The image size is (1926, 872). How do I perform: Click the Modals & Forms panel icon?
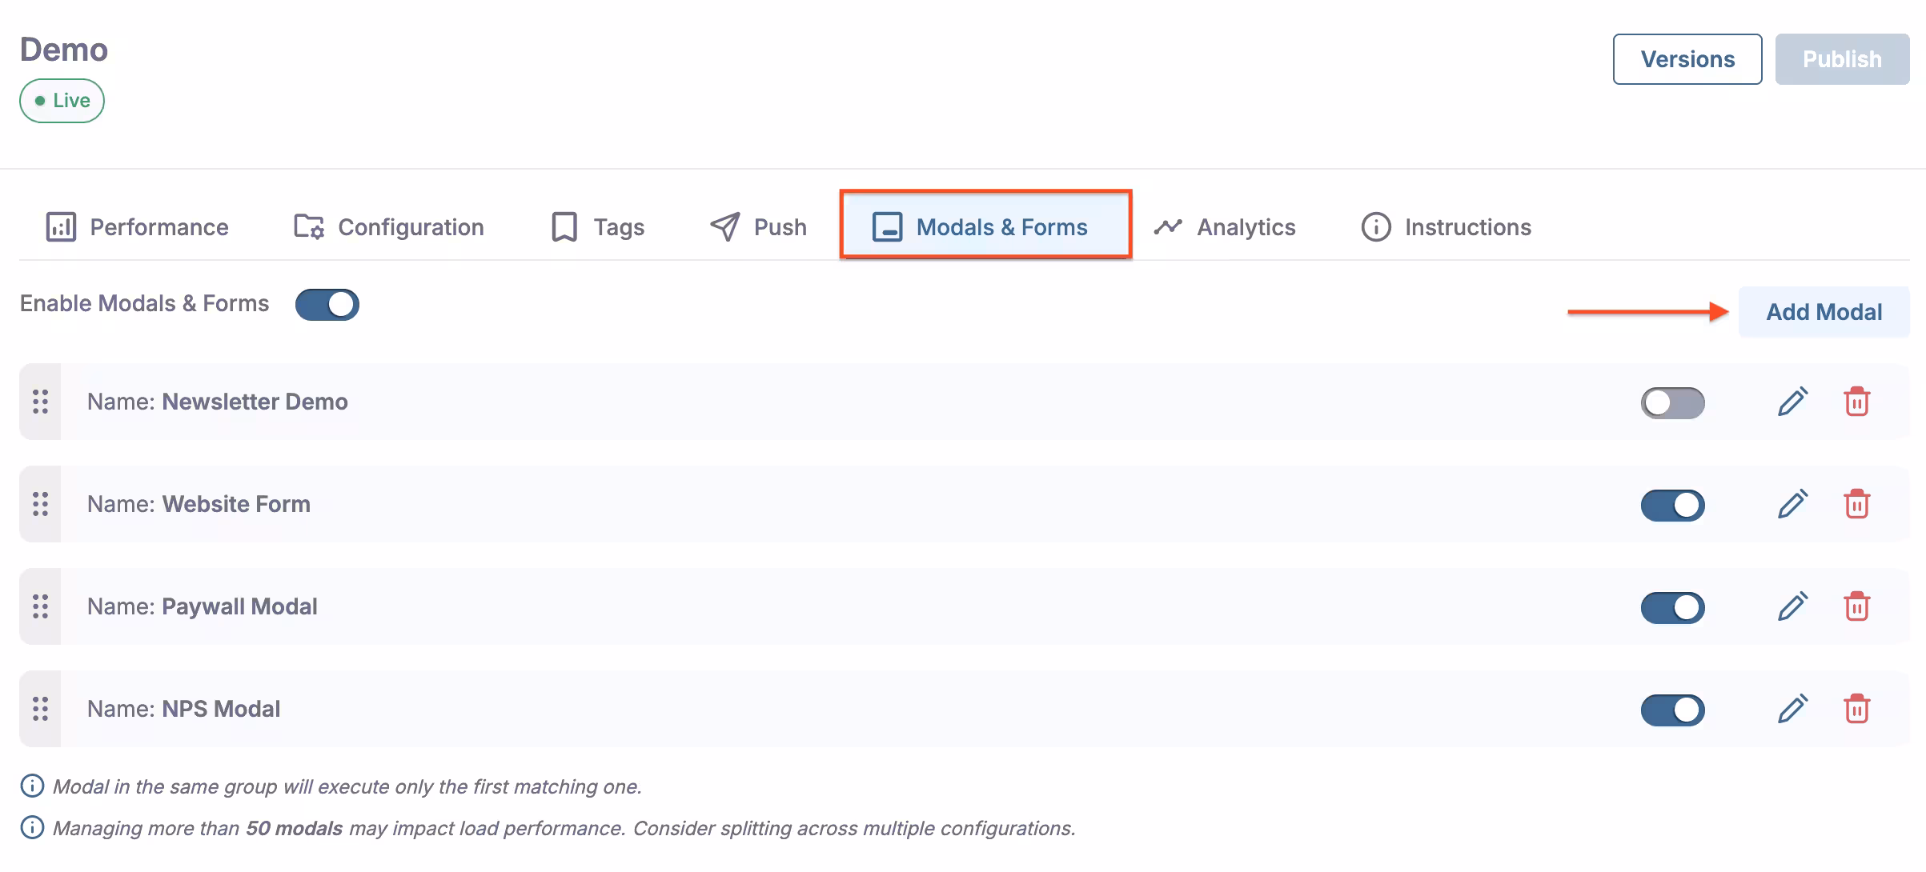[886, 226]
